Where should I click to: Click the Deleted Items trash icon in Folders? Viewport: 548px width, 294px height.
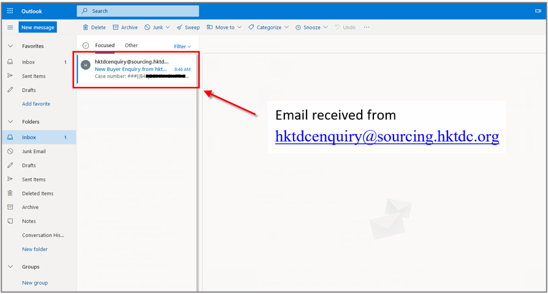point(10,193)
